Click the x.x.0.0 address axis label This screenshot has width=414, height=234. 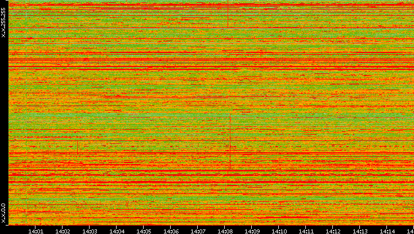(3, 213)
